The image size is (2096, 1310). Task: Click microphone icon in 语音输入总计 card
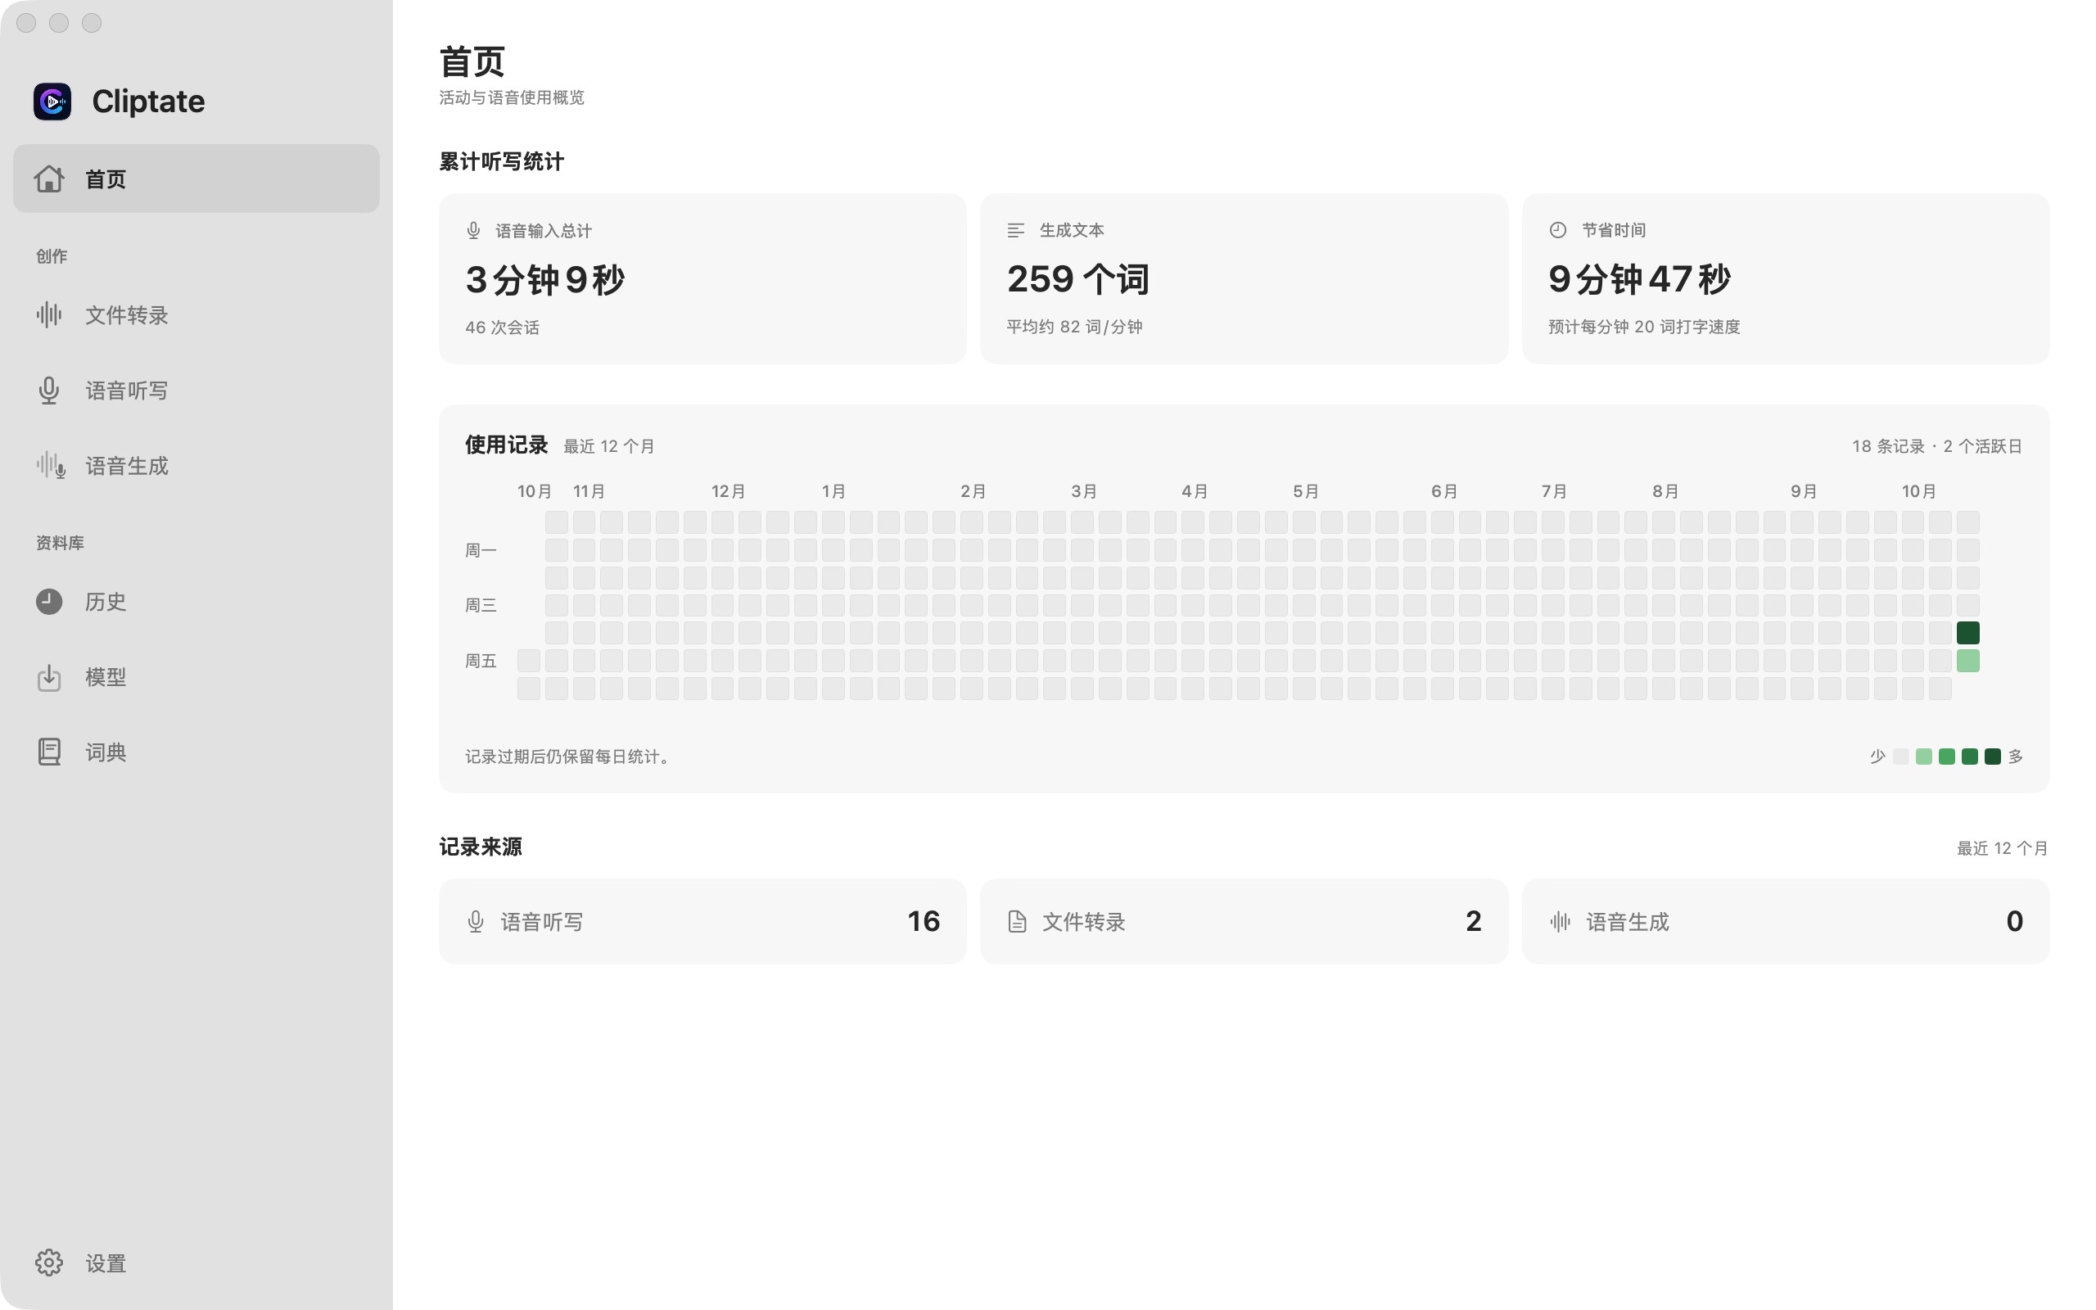click(473, 230)
